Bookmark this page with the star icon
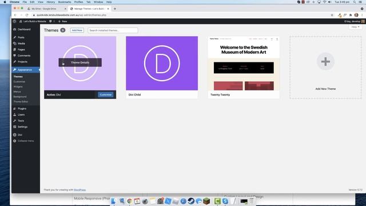 tap(332, 15)
